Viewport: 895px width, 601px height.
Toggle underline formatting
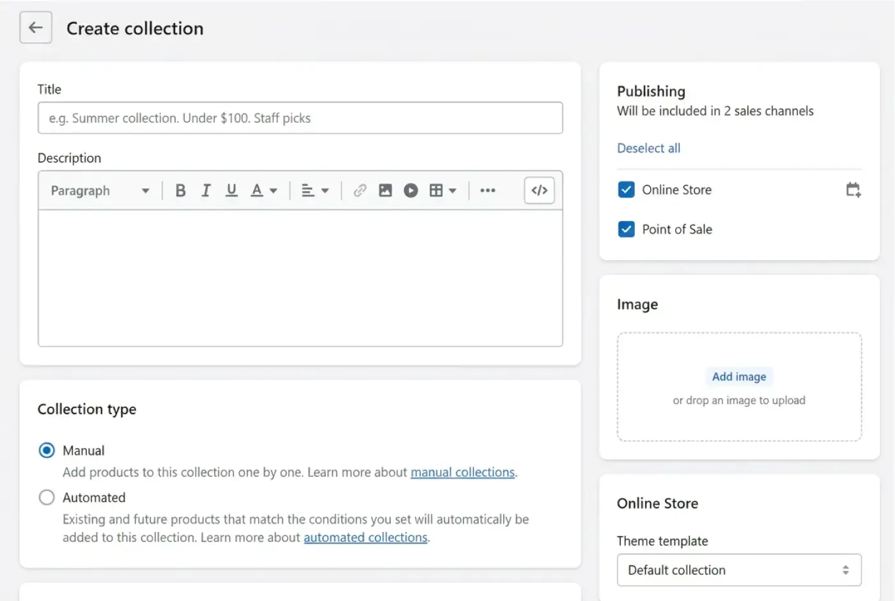pyautogui.click(x=231, y=190)
